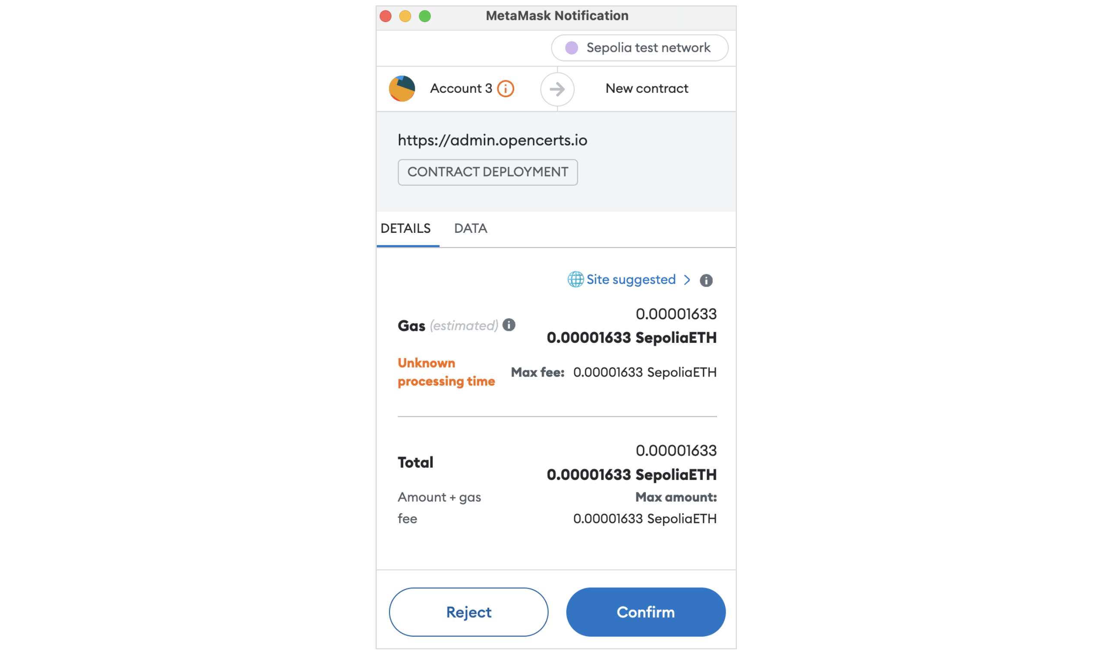Reject the contract deployment transaction

pos(468,612)
